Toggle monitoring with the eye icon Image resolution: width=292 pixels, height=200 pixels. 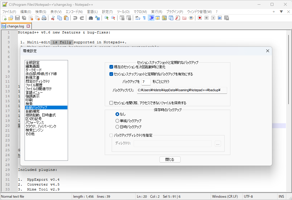tap(190, 18)
